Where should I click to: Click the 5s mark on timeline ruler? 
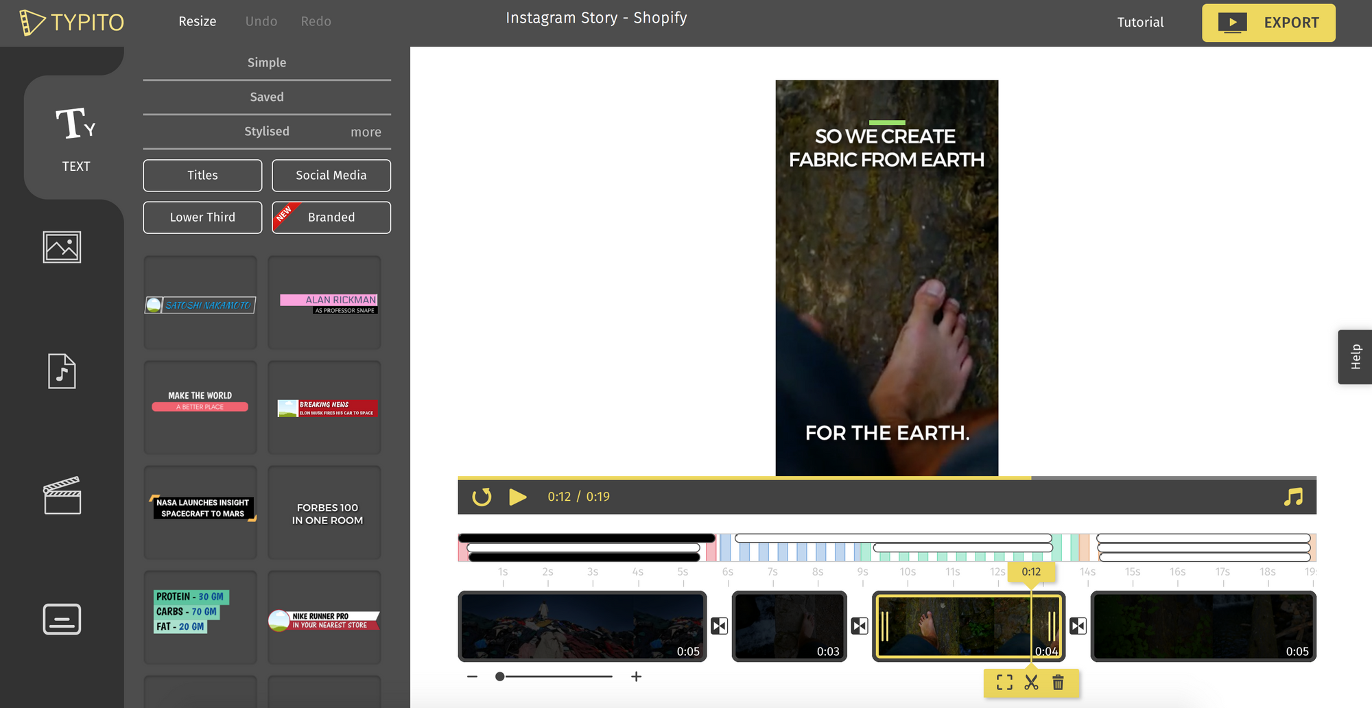[x=683, y=572]
